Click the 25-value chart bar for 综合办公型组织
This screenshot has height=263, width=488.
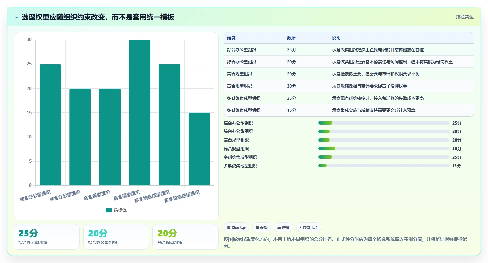(x=50, y=125)
